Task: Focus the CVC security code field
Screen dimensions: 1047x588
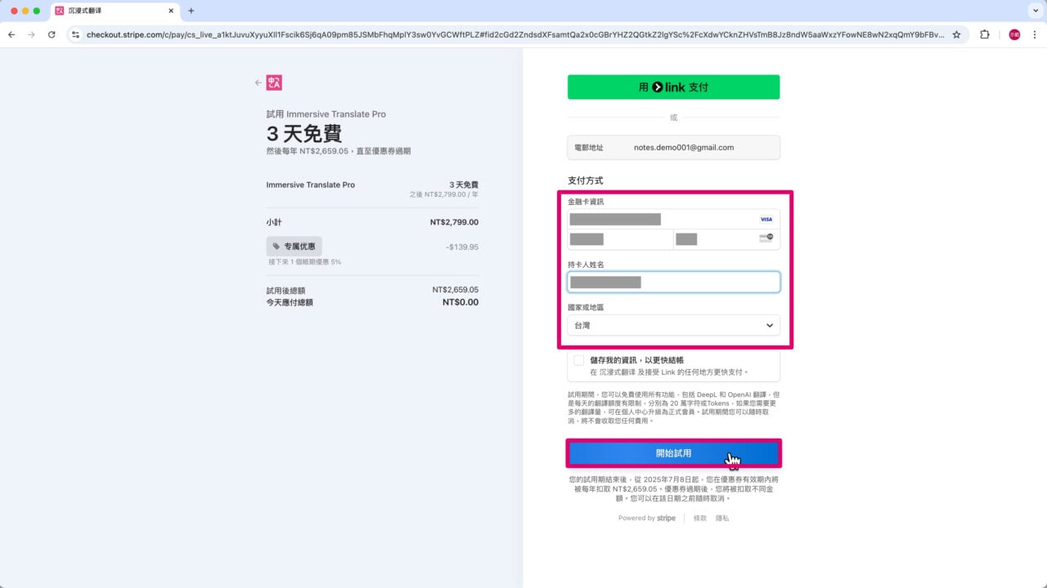Action: coord(726,239)
